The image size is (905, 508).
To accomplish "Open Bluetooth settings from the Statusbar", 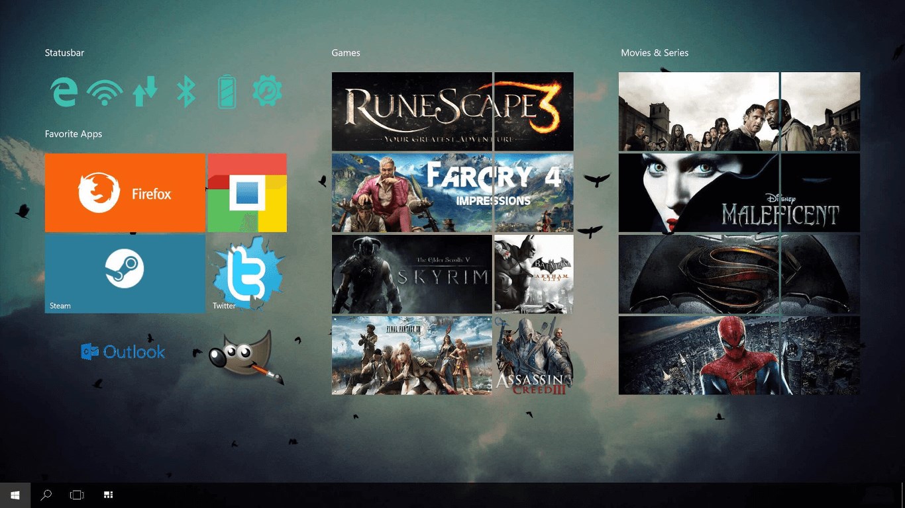I will click(186, 91).
